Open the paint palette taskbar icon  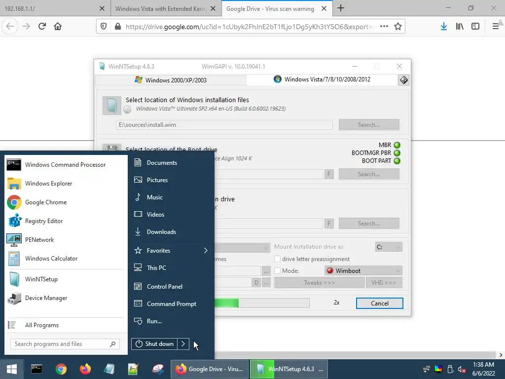click(x=158, y=369)
